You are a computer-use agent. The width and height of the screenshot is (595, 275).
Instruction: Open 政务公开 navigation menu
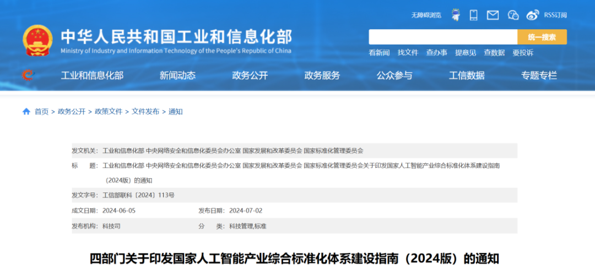(250, 75)
